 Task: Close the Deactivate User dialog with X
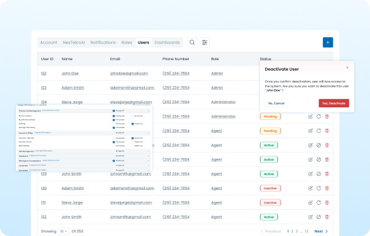pos(347,68)
